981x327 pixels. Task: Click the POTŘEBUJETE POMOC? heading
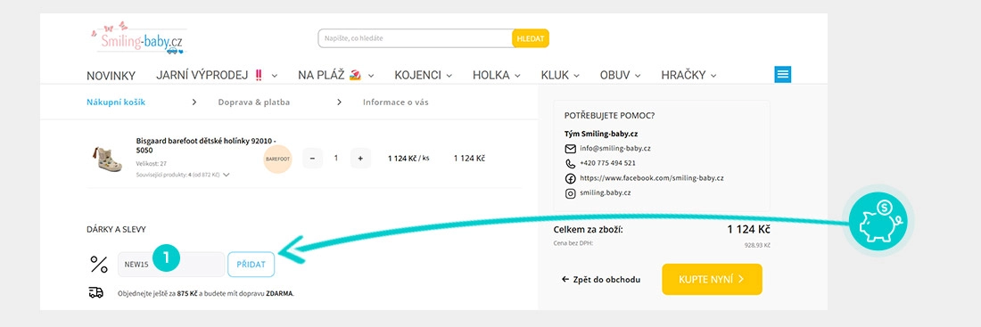(x=609, y=116)
